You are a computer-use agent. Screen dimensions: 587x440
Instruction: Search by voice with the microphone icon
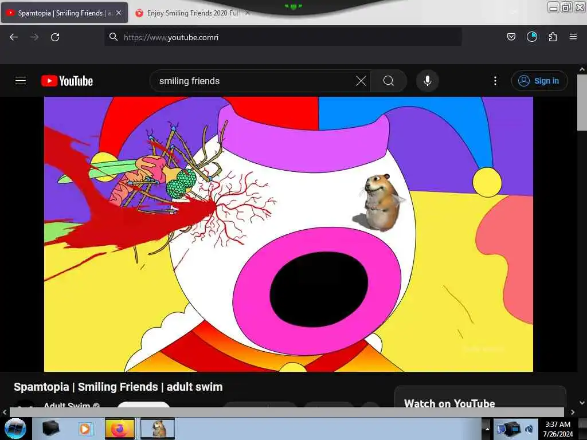point(428,81)
